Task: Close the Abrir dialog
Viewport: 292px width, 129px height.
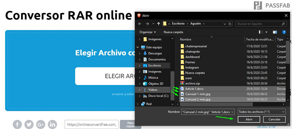Action: 286,16
